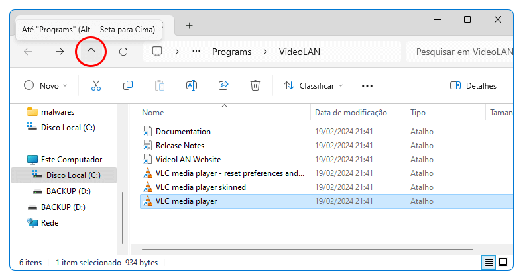Click VLC cone icon of selected VLC media player
The width and height of the screenshot is (529, 280).
pos(147,201)
